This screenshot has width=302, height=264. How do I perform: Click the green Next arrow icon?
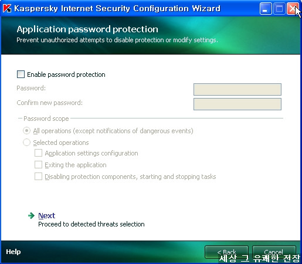click(31, 215)
